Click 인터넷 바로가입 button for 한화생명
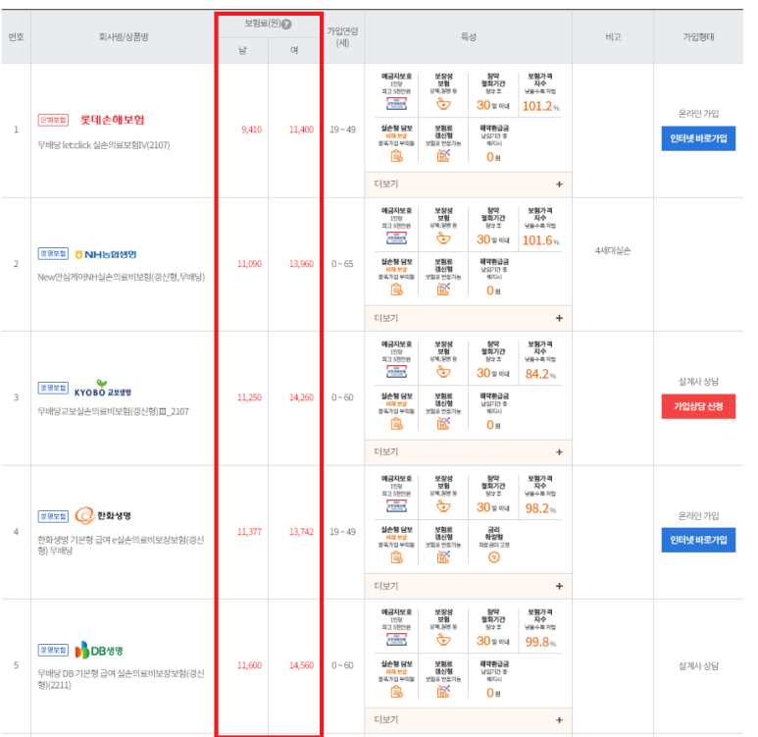Viewport: 758px width, 737px height. pos(698,540)
